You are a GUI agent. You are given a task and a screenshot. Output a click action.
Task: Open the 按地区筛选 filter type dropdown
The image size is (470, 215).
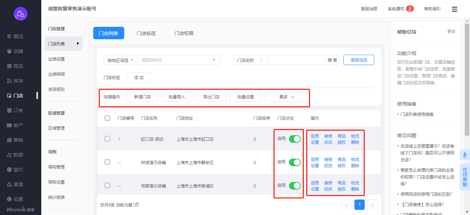tap(120, 60)
